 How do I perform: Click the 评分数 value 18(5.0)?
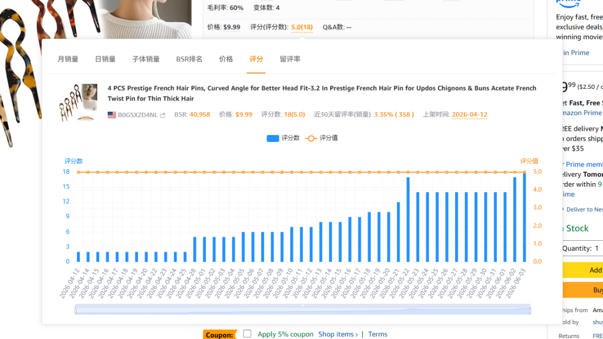294,114
